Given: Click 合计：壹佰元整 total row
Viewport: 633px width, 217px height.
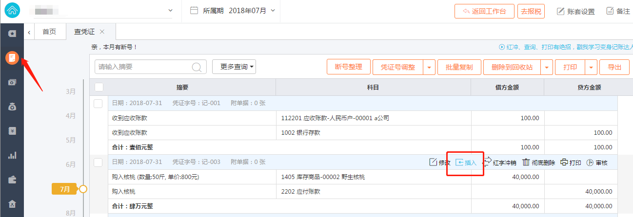Looking at the screenshot, I should 363,147.
